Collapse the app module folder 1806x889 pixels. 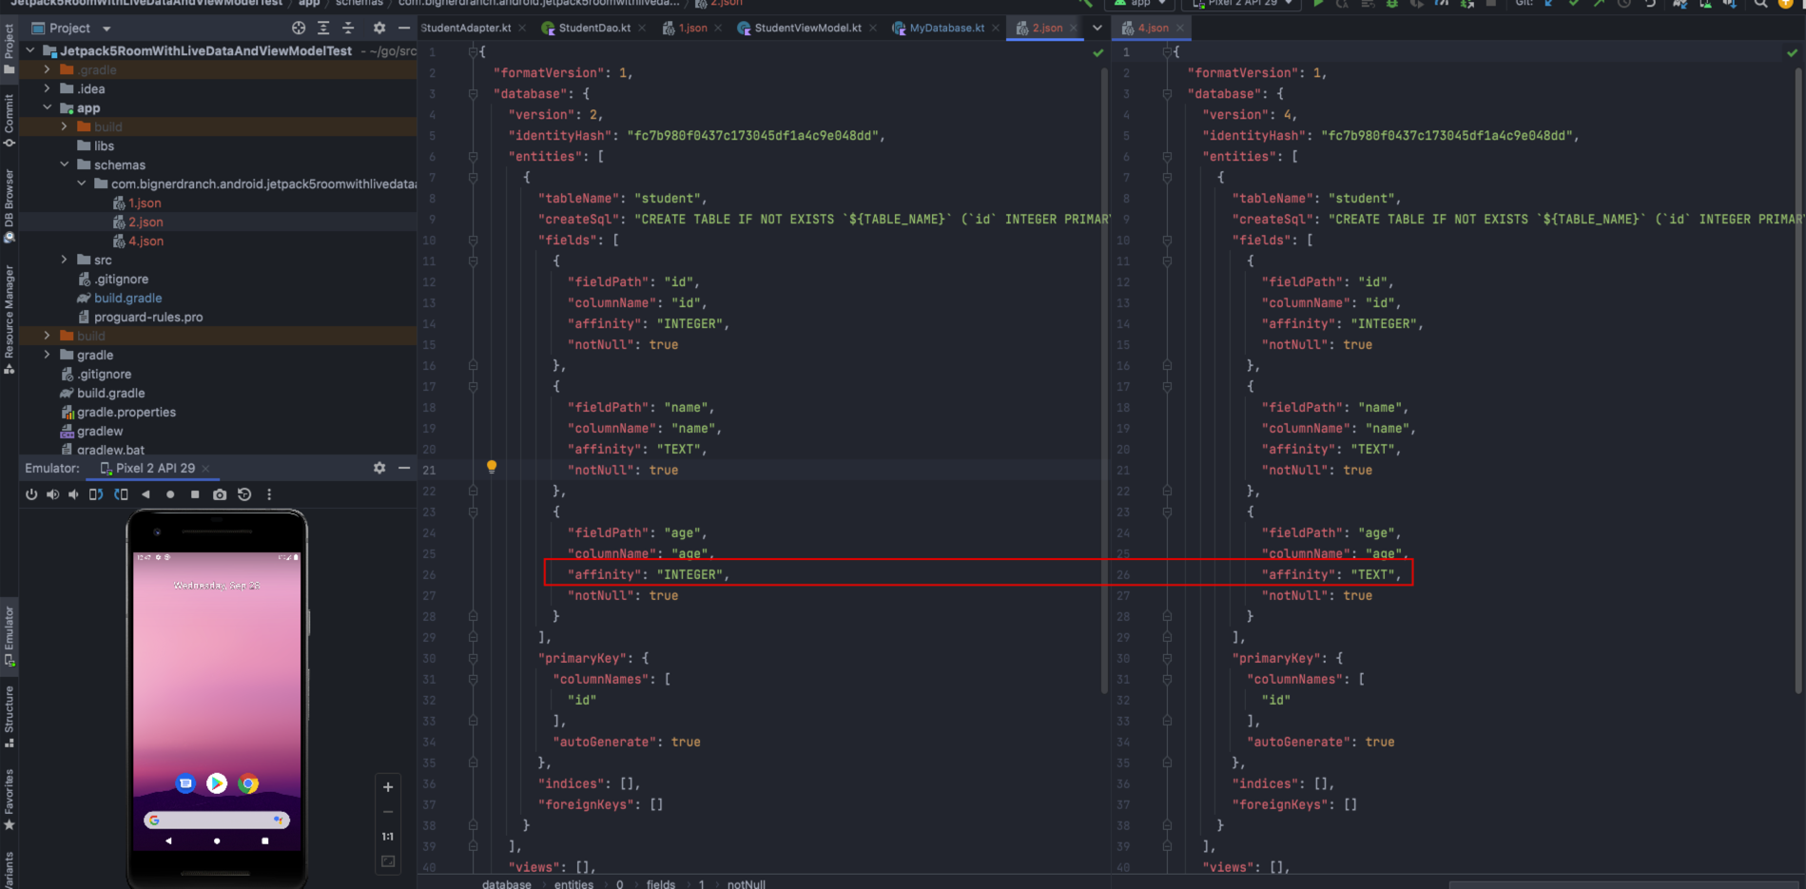tap(48, 107)
